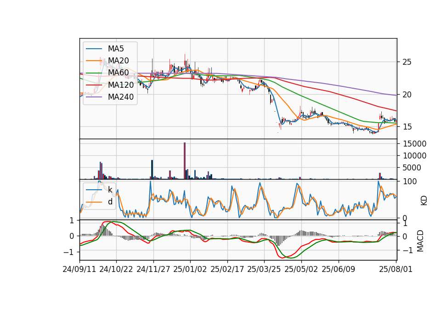Select the MA20 legend label

(119, 61)
